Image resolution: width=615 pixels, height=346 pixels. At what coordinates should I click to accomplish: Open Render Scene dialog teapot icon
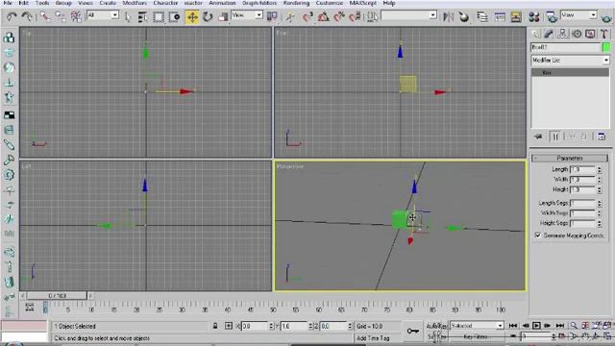tap(552, 16)
